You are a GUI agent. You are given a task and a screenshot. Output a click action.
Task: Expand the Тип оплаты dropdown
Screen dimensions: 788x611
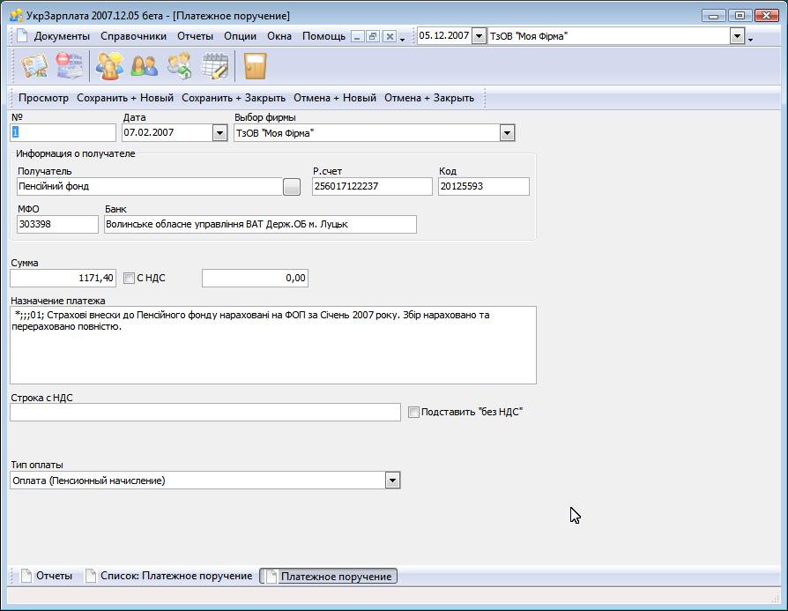coord(393,481)
